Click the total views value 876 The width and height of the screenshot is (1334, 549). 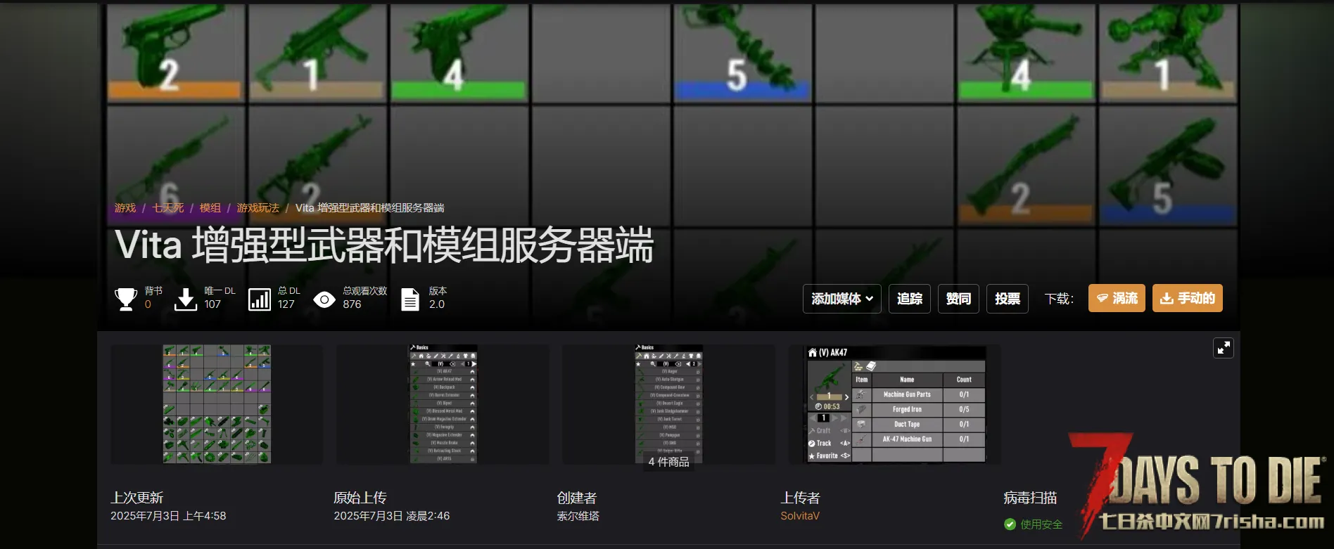point(352,304)
